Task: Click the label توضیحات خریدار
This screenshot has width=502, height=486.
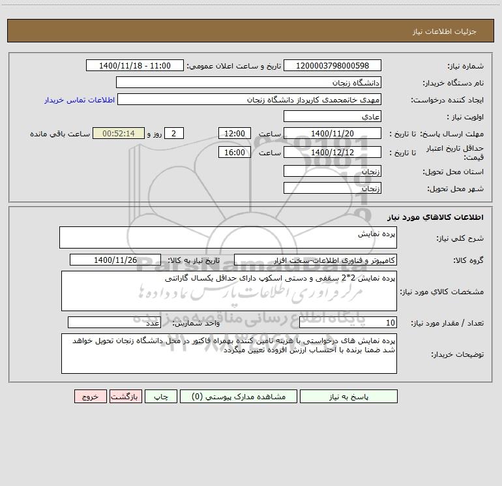Action: (x=458, y=355)
